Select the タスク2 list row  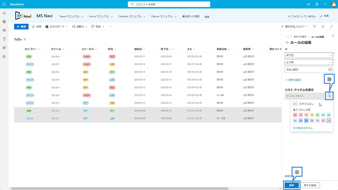(x=148, y=111)
